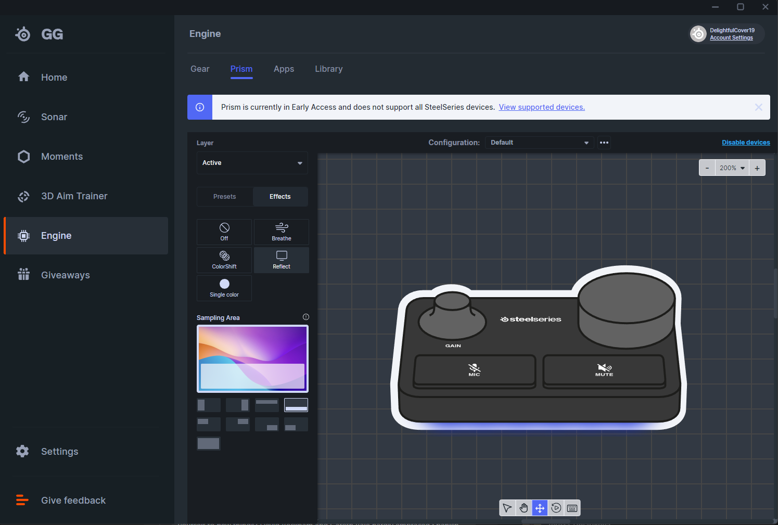Open the Account Settings link
778x525 pixels.
coord(731,38)
